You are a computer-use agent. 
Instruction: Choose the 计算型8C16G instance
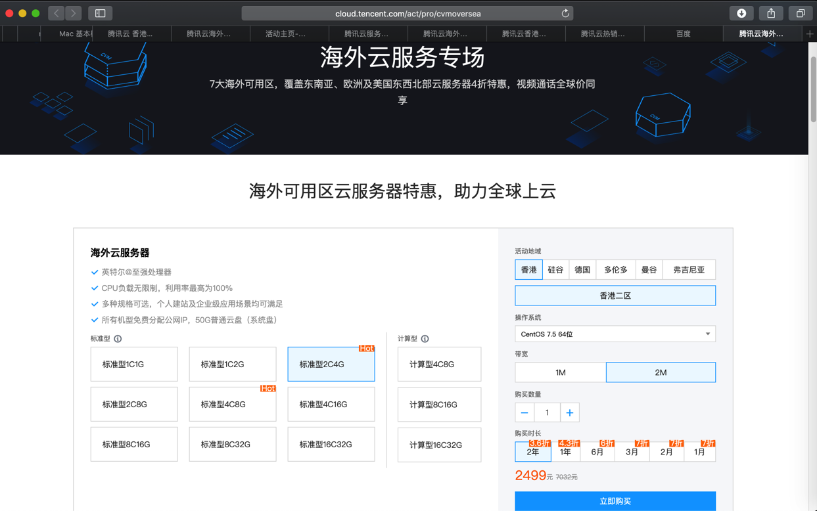[440, 405]
